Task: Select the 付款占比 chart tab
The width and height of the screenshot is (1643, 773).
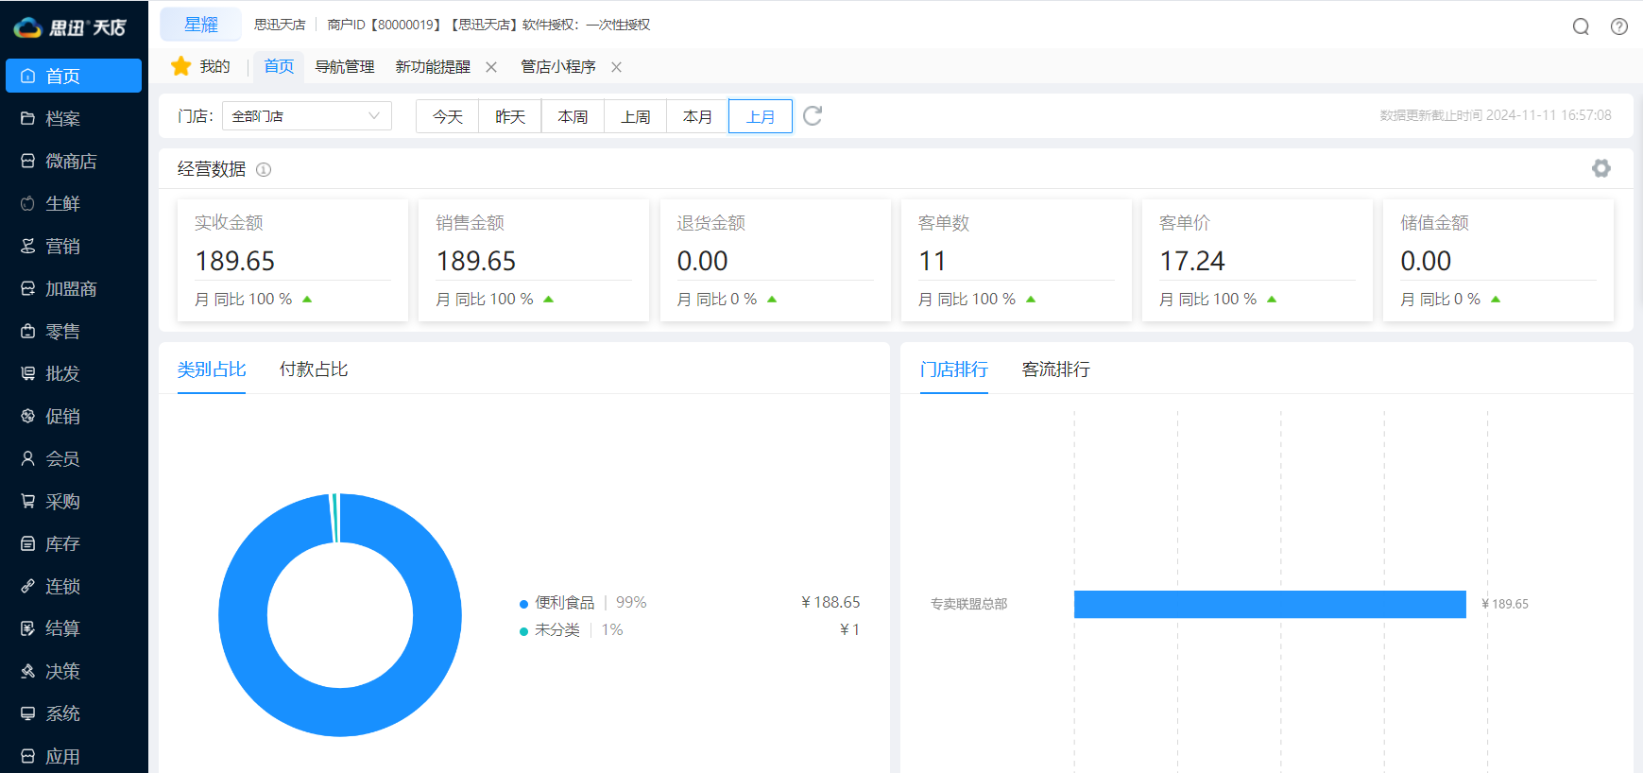Action: [314, 369]
